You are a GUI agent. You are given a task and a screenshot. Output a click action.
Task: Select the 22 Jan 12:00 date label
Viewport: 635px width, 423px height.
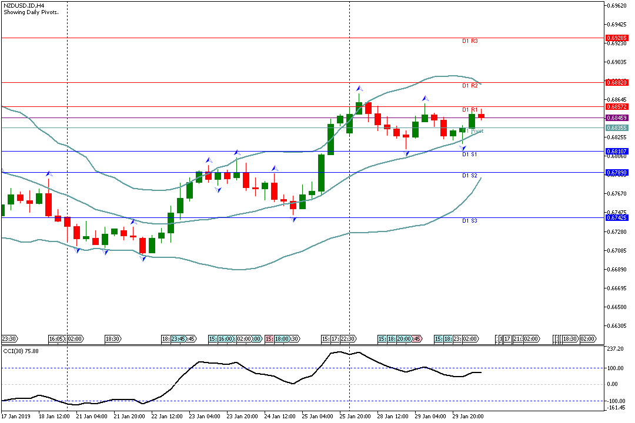pyautogui.click(x=167, y=416)
